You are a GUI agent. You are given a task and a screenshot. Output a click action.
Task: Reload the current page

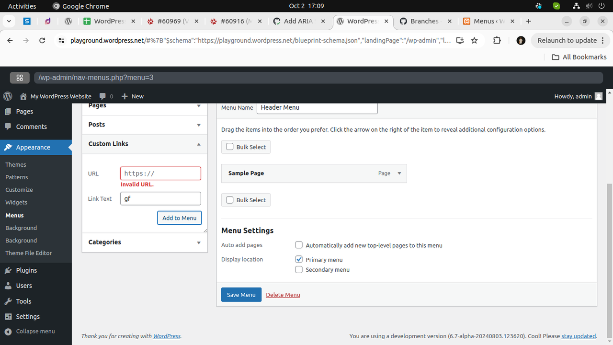click(42, 41)
